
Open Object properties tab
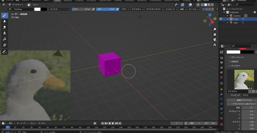222,89
